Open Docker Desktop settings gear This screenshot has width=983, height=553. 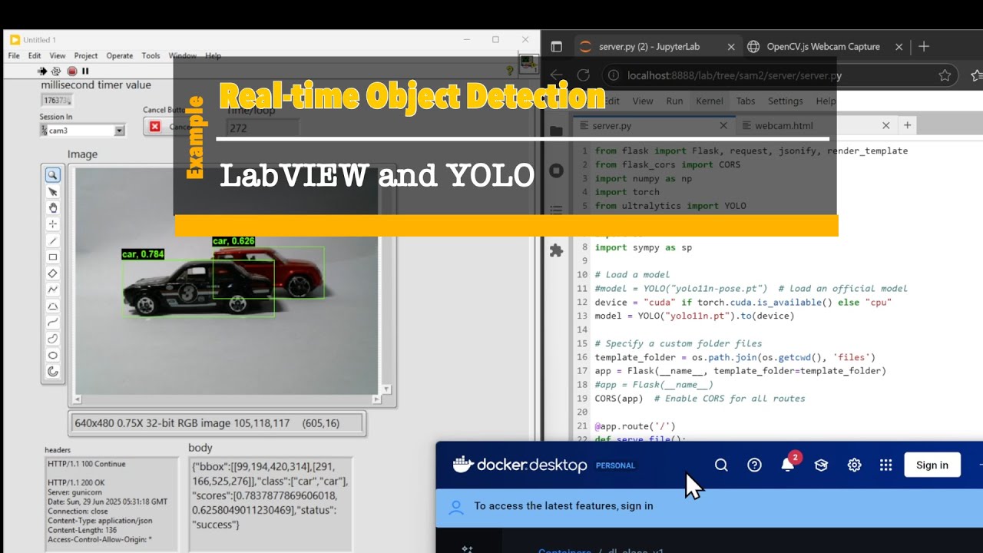[854, 465]
